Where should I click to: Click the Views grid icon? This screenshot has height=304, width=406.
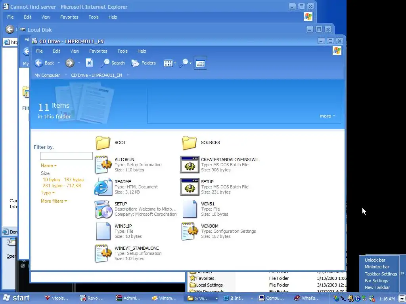tap(168, 63)
